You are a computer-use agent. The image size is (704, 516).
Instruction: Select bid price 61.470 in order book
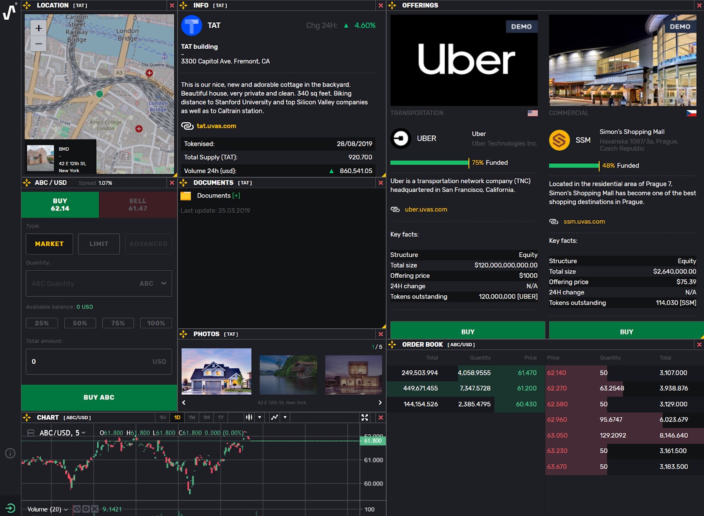527,373
